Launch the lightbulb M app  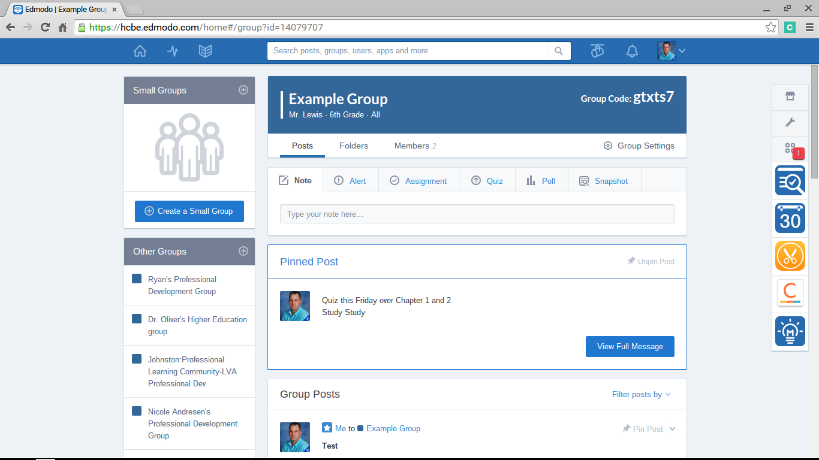point(790,331)
